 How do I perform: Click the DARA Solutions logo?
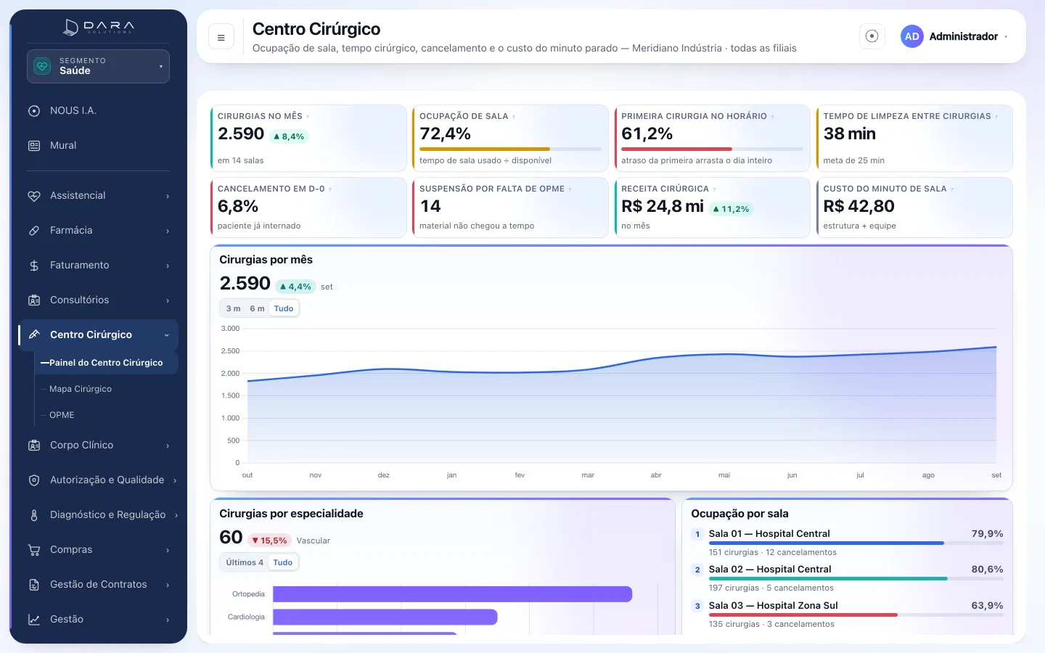(98, 28)
